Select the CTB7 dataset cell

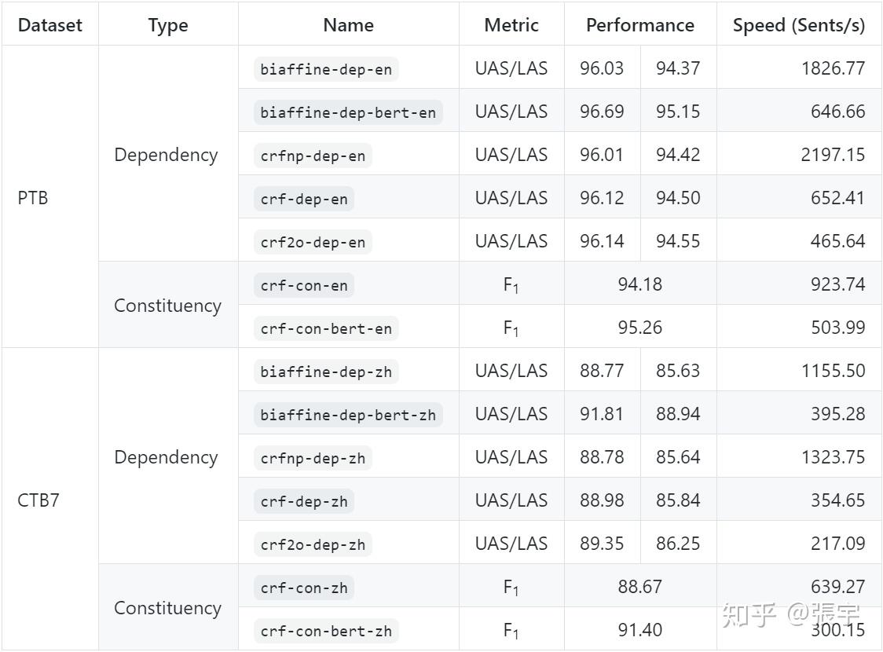pyautogui.click(x=38, y=500)
